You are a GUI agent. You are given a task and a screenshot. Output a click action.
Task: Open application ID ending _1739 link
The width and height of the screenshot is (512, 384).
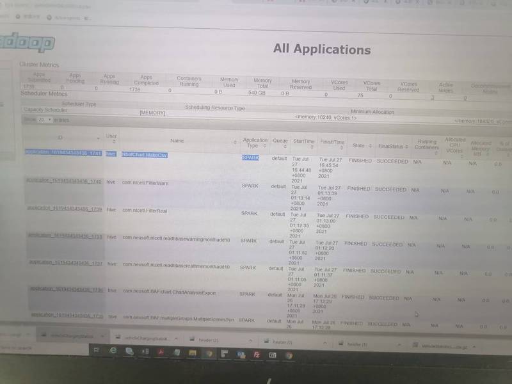65,209
